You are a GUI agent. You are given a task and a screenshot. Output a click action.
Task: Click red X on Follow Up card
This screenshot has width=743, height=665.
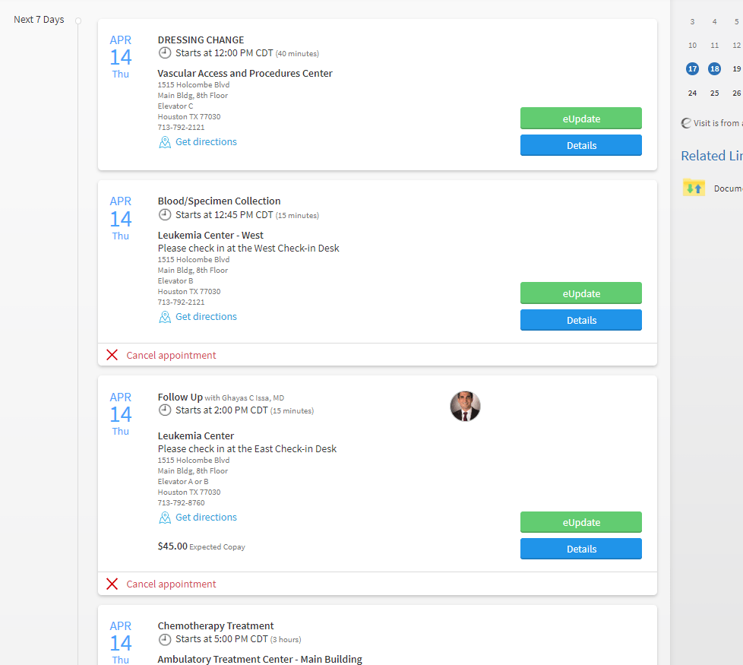pyautogui.click(x=112, y=584)
